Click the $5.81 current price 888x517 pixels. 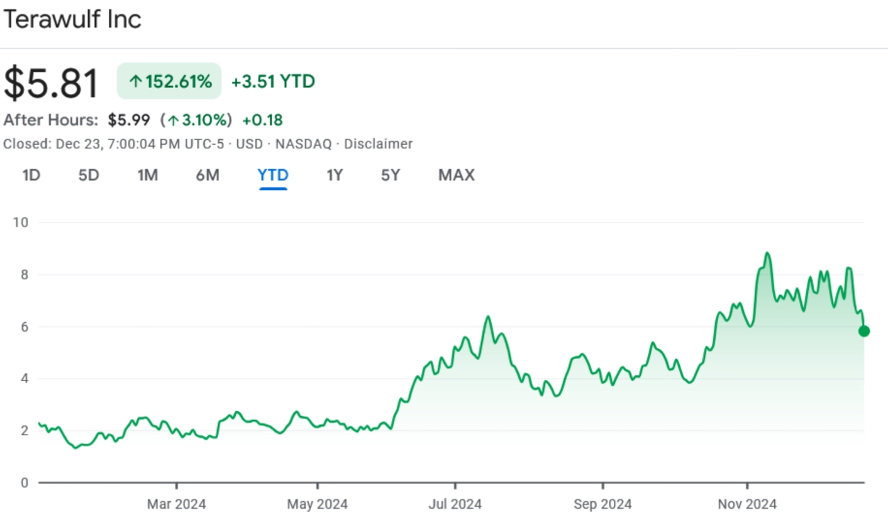point(51,82)
